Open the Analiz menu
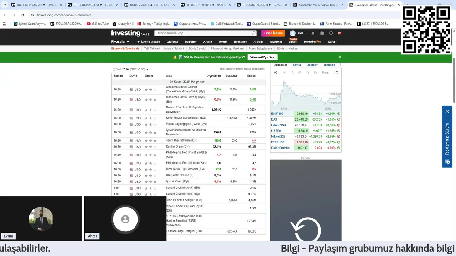This screenshot has width=456, height=256. [208, 42]
